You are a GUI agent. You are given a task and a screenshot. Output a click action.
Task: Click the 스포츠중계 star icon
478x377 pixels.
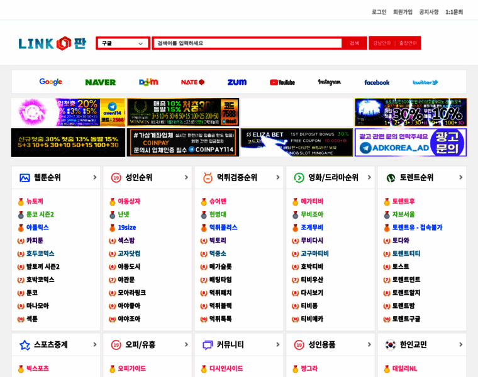tap(25, 345)
